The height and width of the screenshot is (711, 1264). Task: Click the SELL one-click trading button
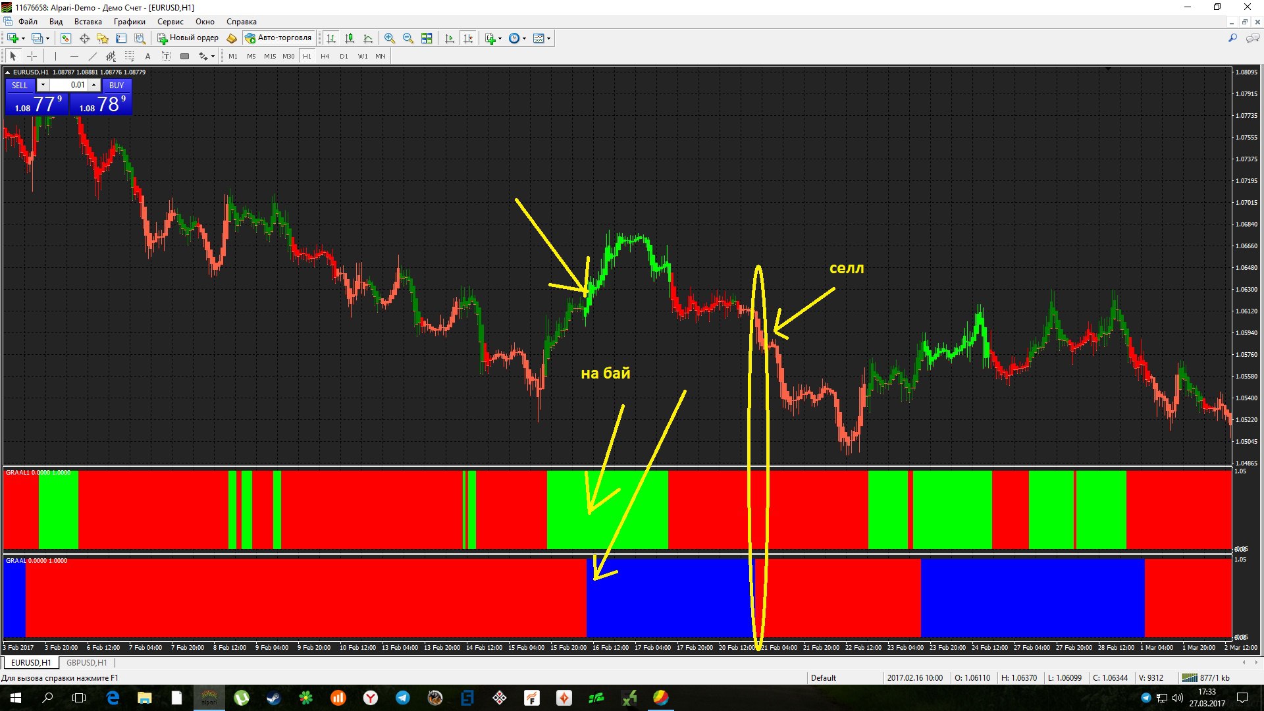tap(20, 85)
